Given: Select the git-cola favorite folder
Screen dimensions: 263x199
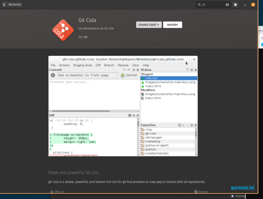Looking at the screenshot, I should (x=151, y=134).
